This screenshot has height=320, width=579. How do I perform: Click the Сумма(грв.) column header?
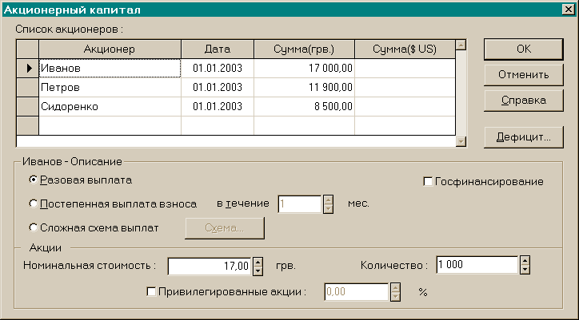(304, 49)
